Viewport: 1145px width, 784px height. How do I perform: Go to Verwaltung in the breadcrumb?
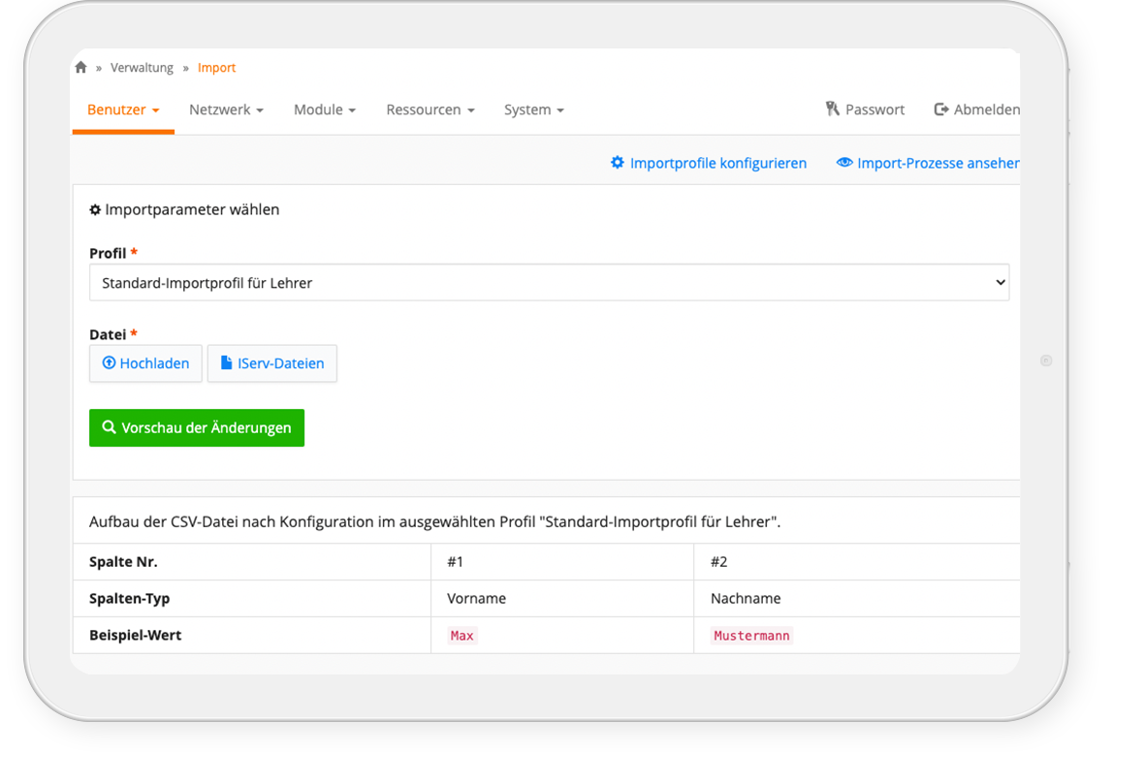coord(142,68)
